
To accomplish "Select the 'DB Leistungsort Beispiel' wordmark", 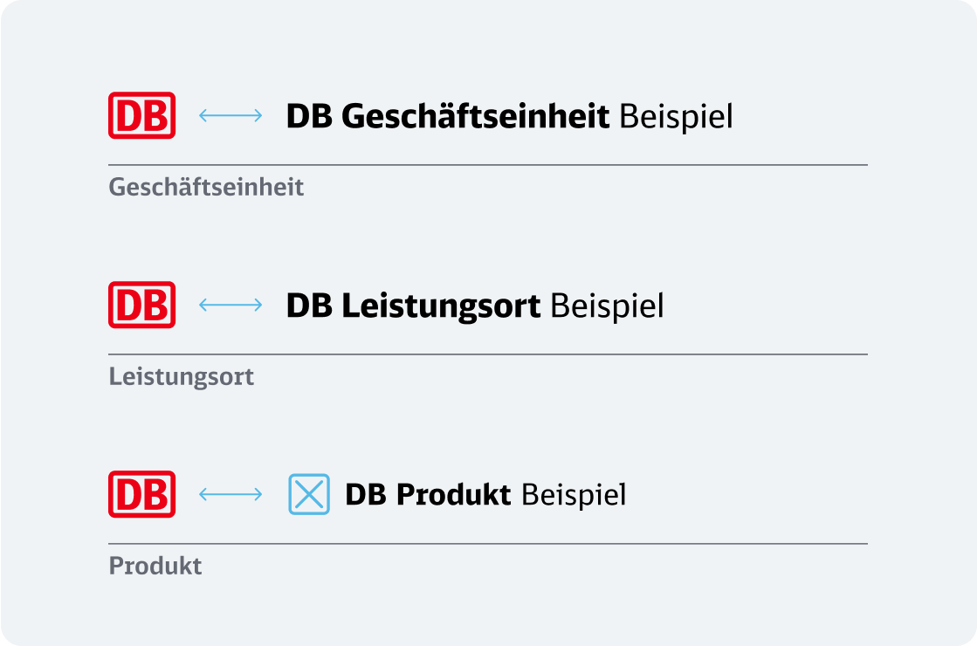I will click(x=475, y=306).
